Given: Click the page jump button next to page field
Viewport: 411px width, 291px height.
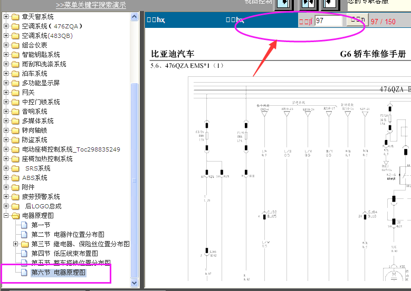Looking at the screenshot, I should [357, 20].
